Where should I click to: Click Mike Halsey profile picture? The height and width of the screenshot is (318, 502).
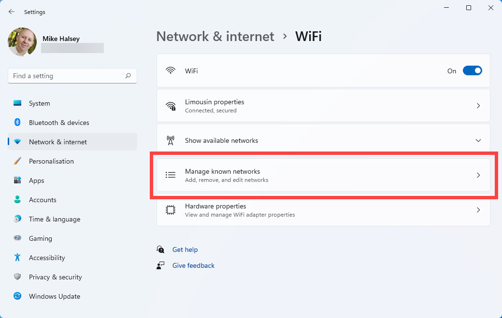coord(22,42)
